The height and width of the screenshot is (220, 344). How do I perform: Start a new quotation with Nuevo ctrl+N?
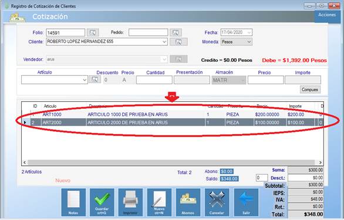(x=159, y=202)
